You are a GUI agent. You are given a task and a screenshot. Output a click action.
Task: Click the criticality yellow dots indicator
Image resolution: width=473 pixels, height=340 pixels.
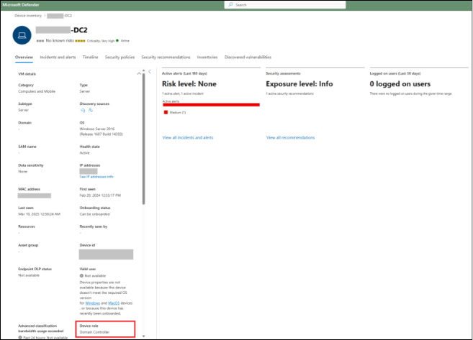[x=80, y=41]
